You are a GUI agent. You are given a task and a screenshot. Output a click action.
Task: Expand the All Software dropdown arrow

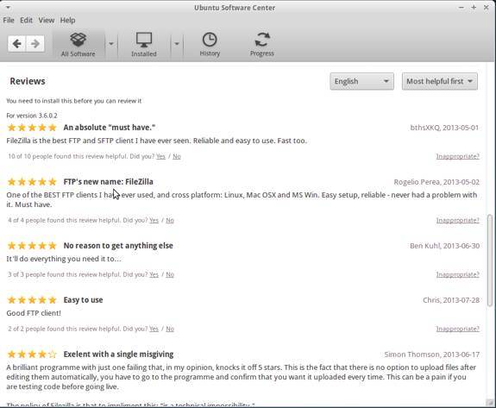[x=111, y=44]
